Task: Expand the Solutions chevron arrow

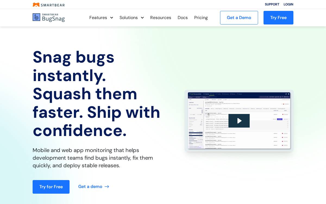Action: pyautogui.click(x=142, y=18)
